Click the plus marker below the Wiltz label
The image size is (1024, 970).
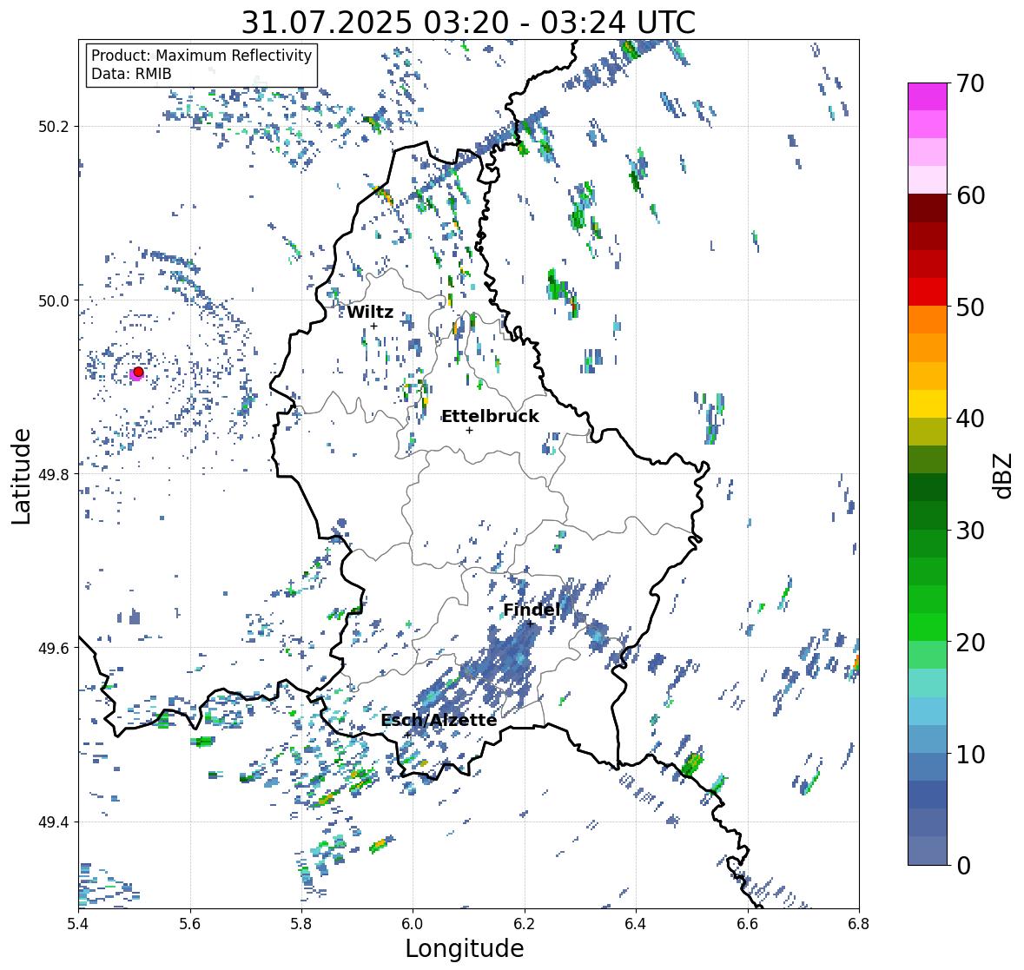[x=373, y=326]
